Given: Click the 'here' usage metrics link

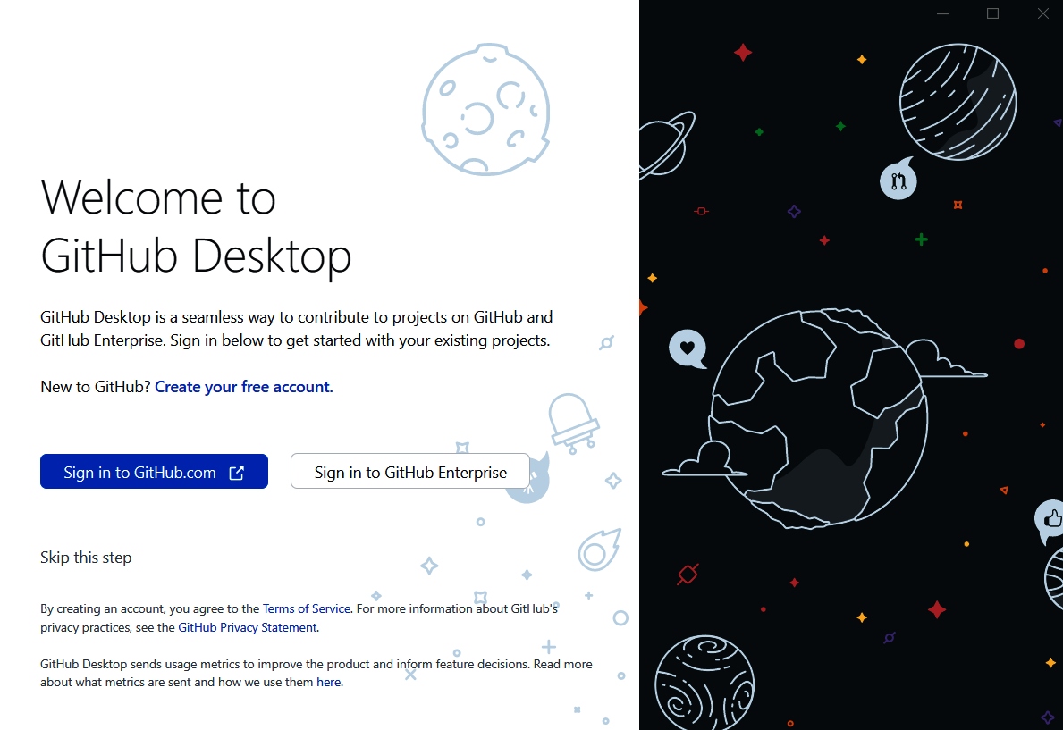Looking at the screenshot, I should point(328,682).
